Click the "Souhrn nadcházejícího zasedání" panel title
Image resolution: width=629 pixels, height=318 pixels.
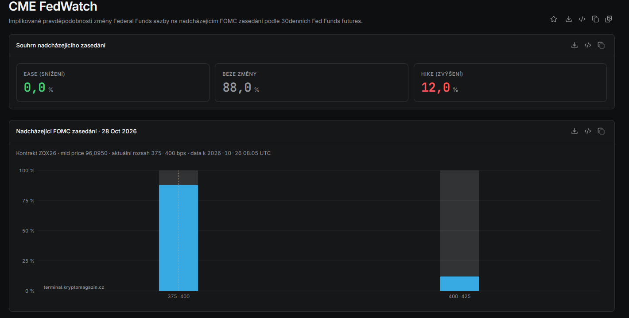61,46
